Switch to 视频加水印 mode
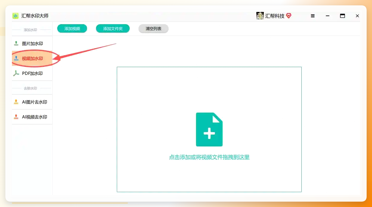 (32, 58)
